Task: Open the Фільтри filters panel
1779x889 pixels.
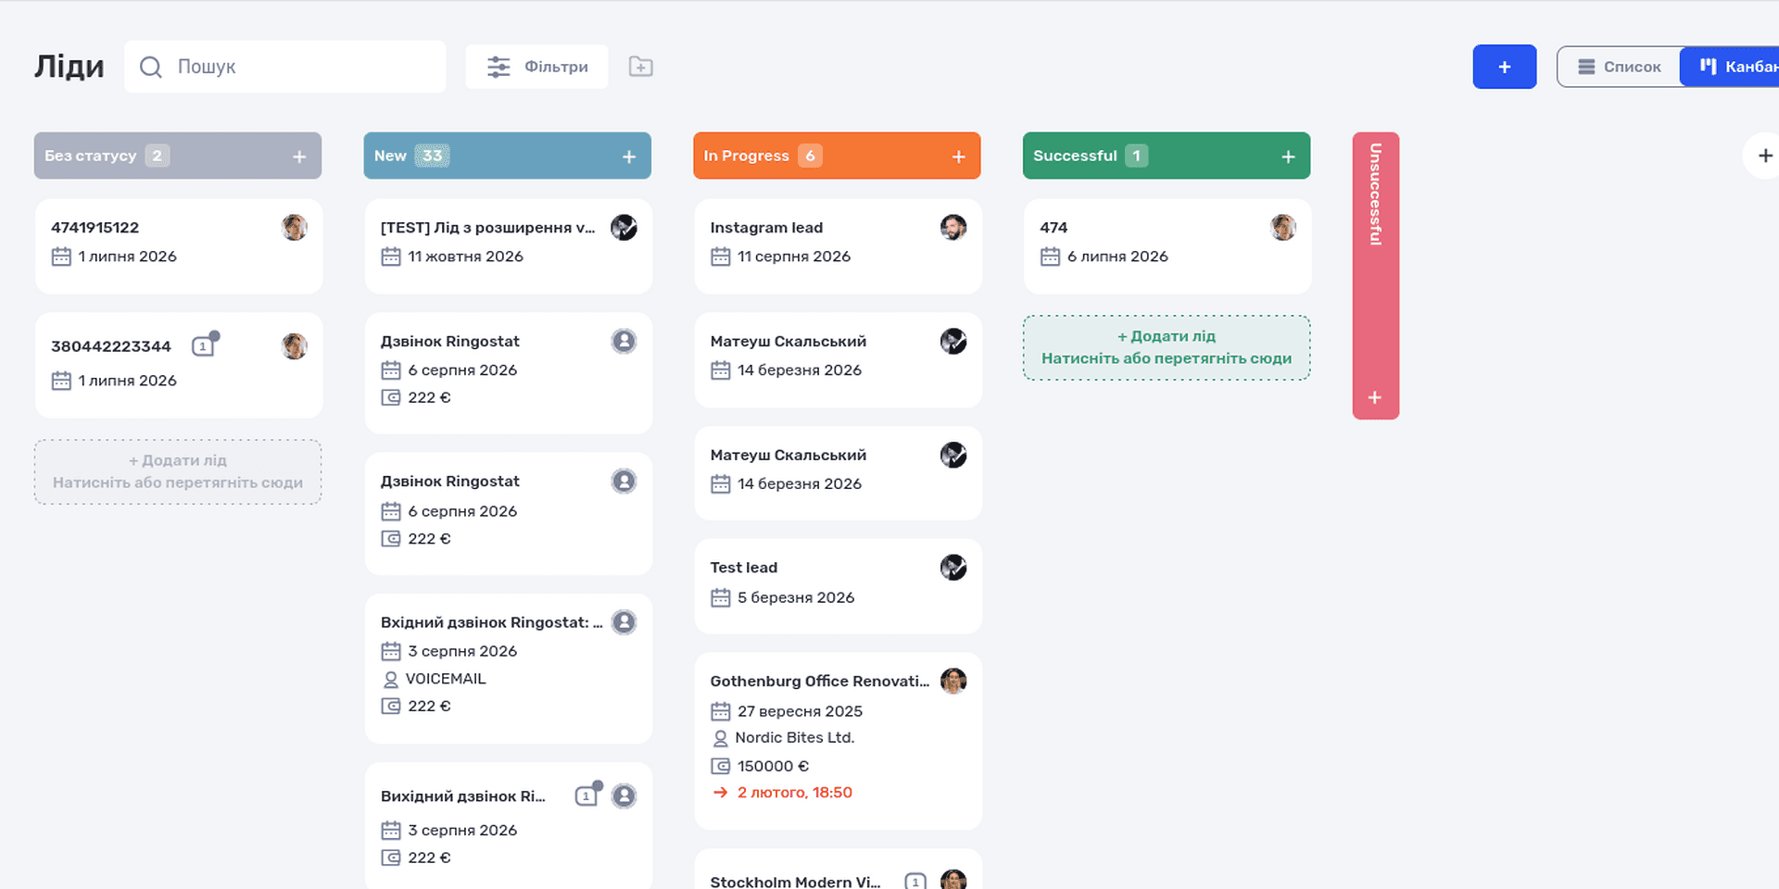Action: coord(536,67)
